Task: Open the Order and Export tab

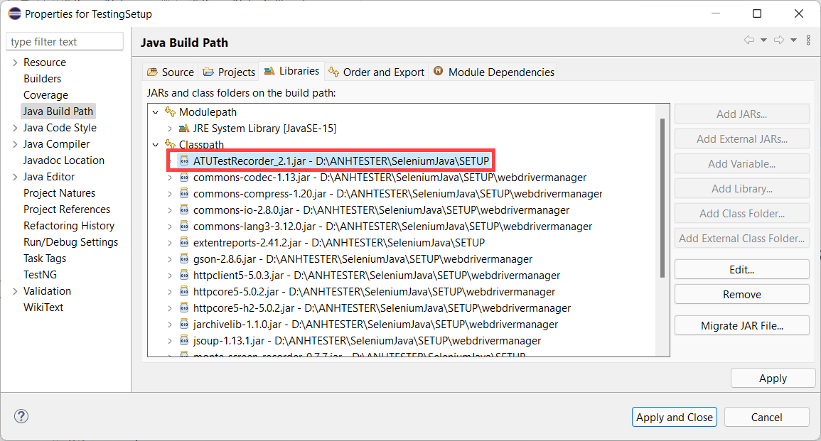Action: [x=377, y=72]
